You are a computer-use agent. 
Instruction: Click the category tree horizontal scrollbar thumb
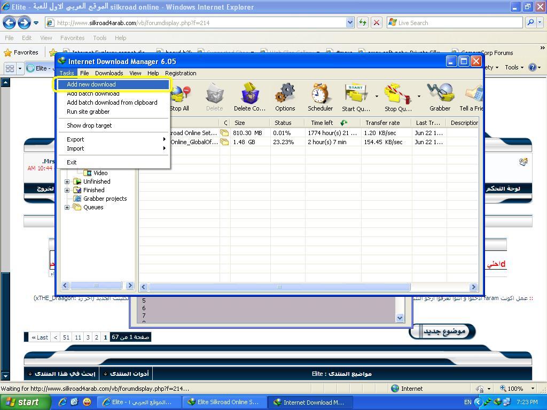(x=96, y=286)
